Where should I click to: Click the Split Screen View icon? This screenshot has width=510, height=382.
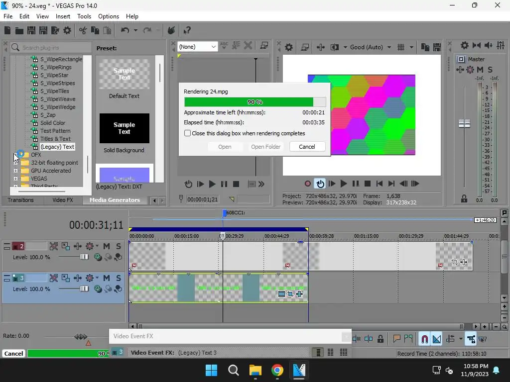(334, 47)
